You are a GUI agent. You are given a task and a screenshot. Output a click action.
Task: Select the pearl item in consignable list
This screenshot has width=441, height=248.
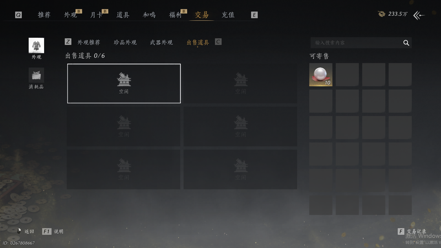(321, 75)
